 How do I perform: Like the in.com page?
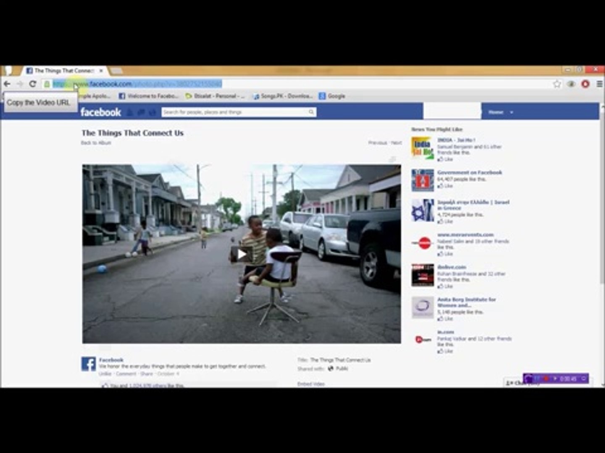(446, 351)
